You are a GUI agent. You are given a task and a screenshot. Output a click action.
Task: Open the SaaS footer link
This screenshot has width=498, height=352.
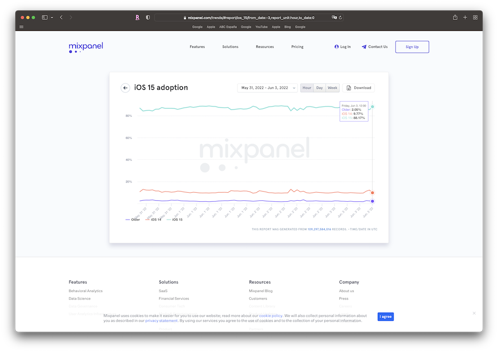pyautogui.click(x=163, y=291)
